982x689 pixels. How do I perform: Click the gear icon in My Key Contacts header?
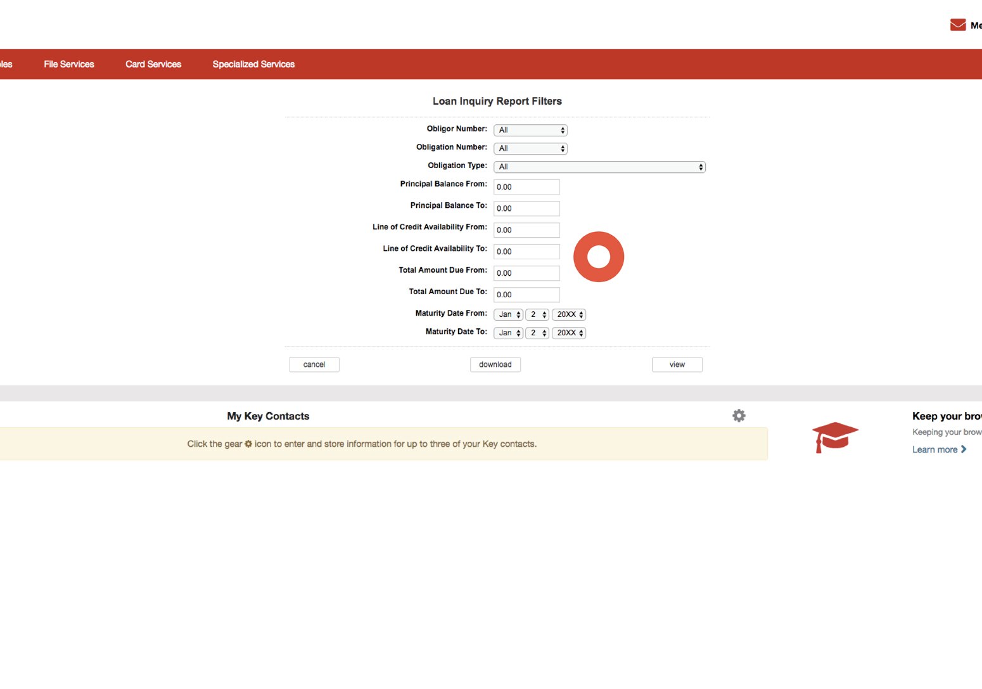pyautogui.click(x=739, y=415)
